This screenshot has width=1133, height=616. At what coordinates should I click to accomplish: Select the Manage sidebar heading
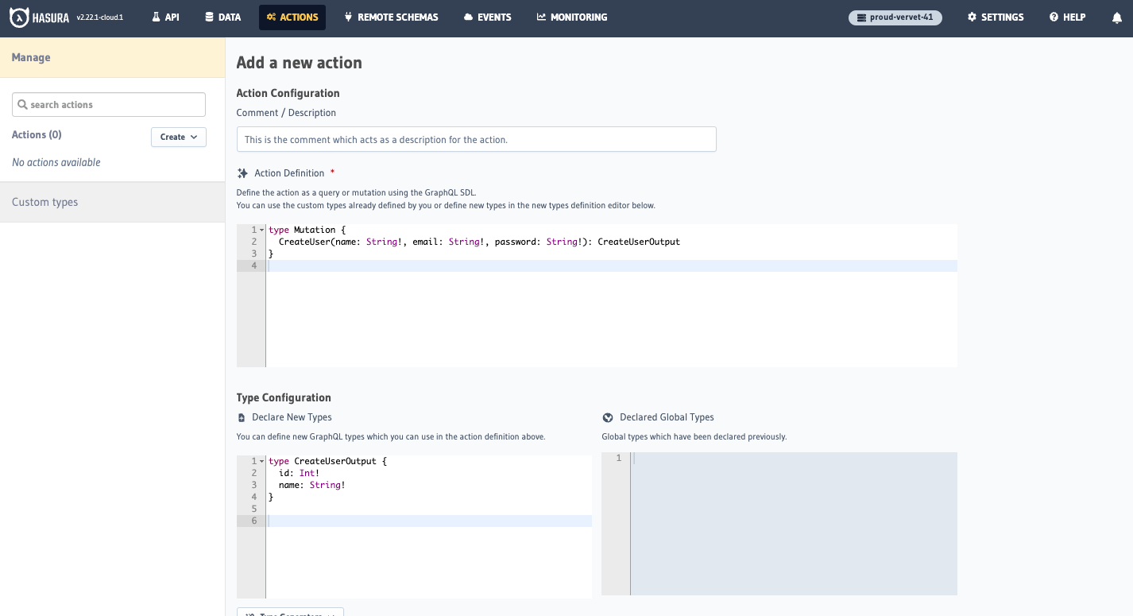(29, 57)
